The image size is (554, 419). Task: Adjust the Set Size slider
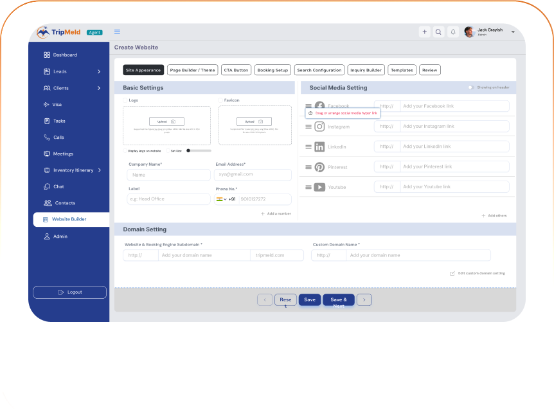188,150
